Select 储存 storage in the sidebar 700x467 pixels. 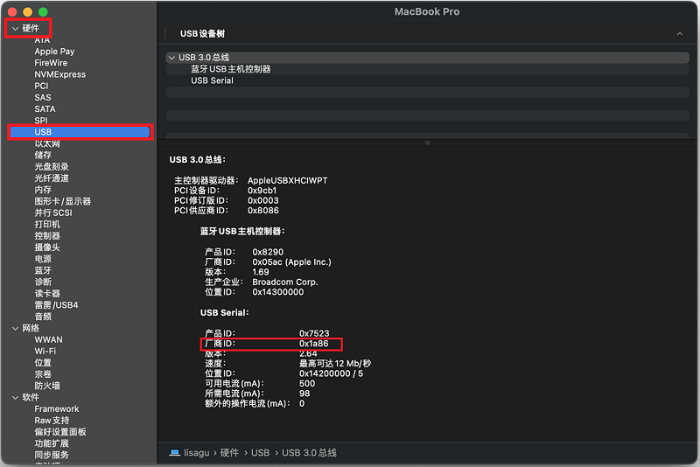pyautogui.click(x=43, y=155)
